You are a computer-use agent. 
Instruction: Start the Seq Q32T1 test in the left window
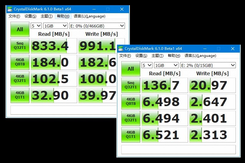click(x=20, y=46)
